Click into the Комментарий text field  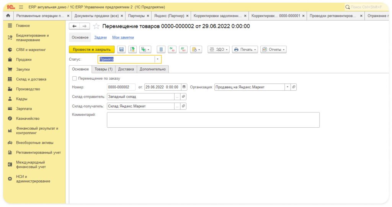click(x=213, y=120)
